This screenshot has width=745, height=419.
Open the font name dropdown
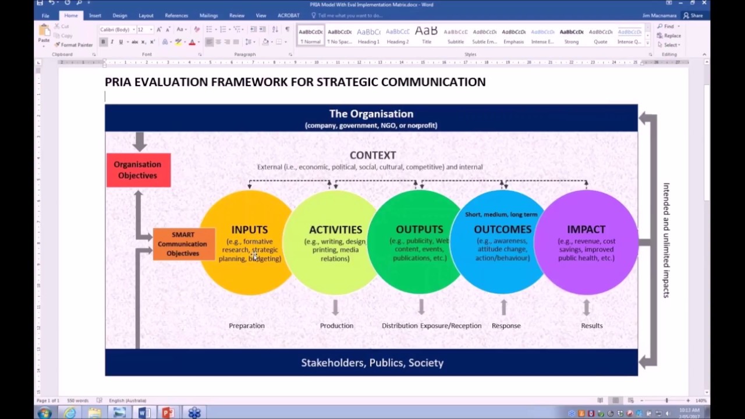click(x=133, y=29)
